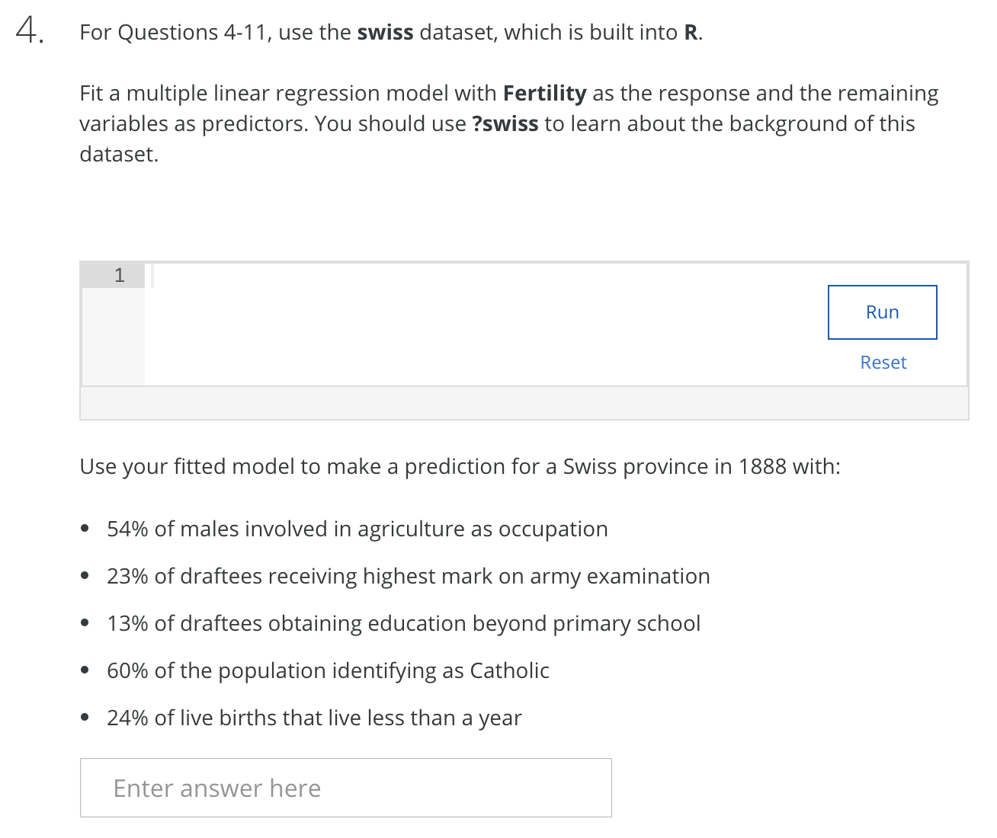
Task: Reset the code editor
Action: (883, 363)
